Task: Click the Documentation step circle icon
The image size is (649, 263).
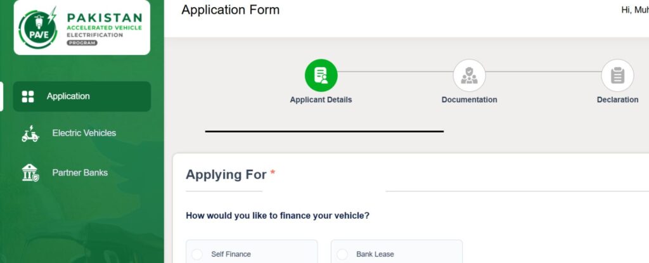Action: 469,75
